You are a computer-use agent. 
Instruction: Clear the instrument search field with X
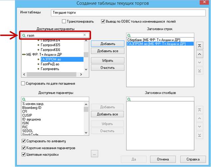tap(84, 35)
